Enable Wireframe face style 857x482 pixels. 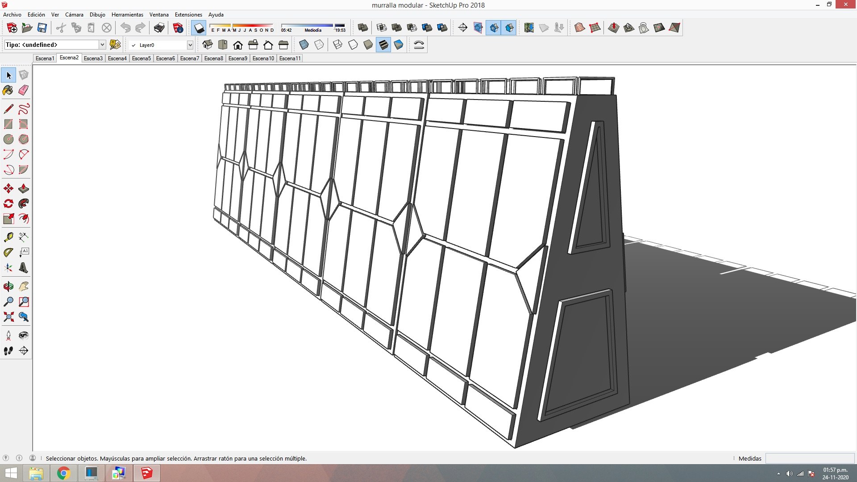click(338, 45)
